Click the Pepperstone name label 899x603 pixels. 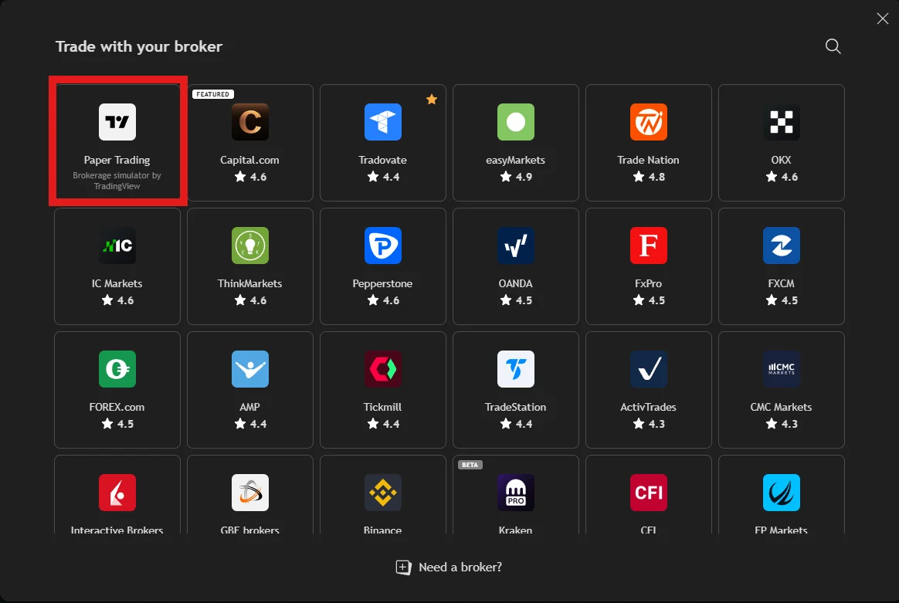pyautogui.click(x=382, y=283)
